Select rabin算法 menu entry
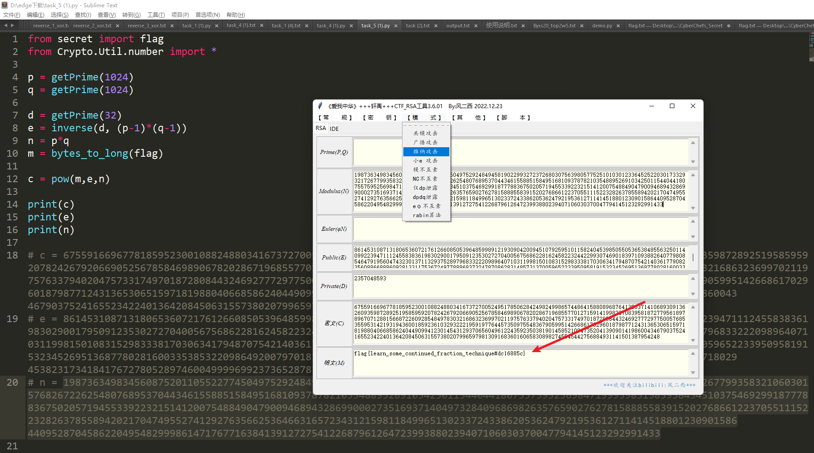 click(x=426, y=215)
